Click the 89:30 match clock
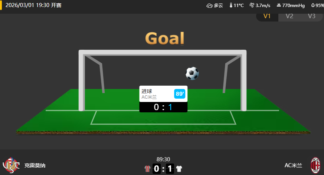The height and width of the screenshot is (175, 324). (163, 159)
